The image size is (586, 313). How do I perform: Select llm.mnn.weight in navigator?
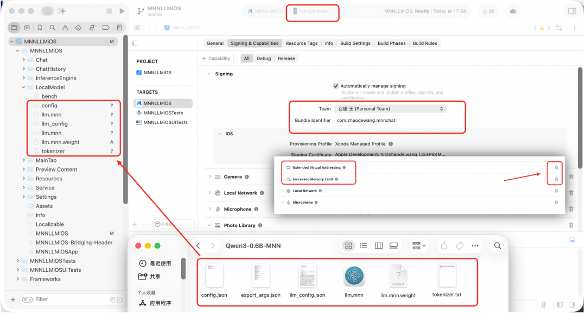[x=60, y=142]
